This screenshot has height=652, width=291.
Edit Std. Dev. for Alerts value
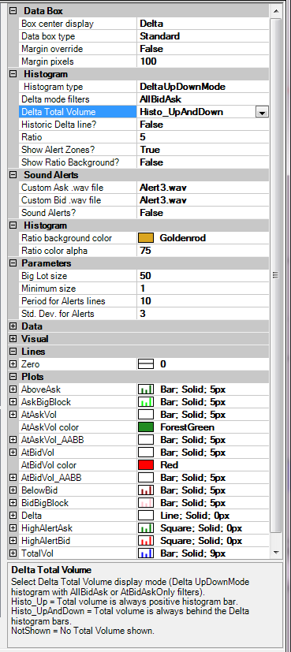[x=143, y=314]
